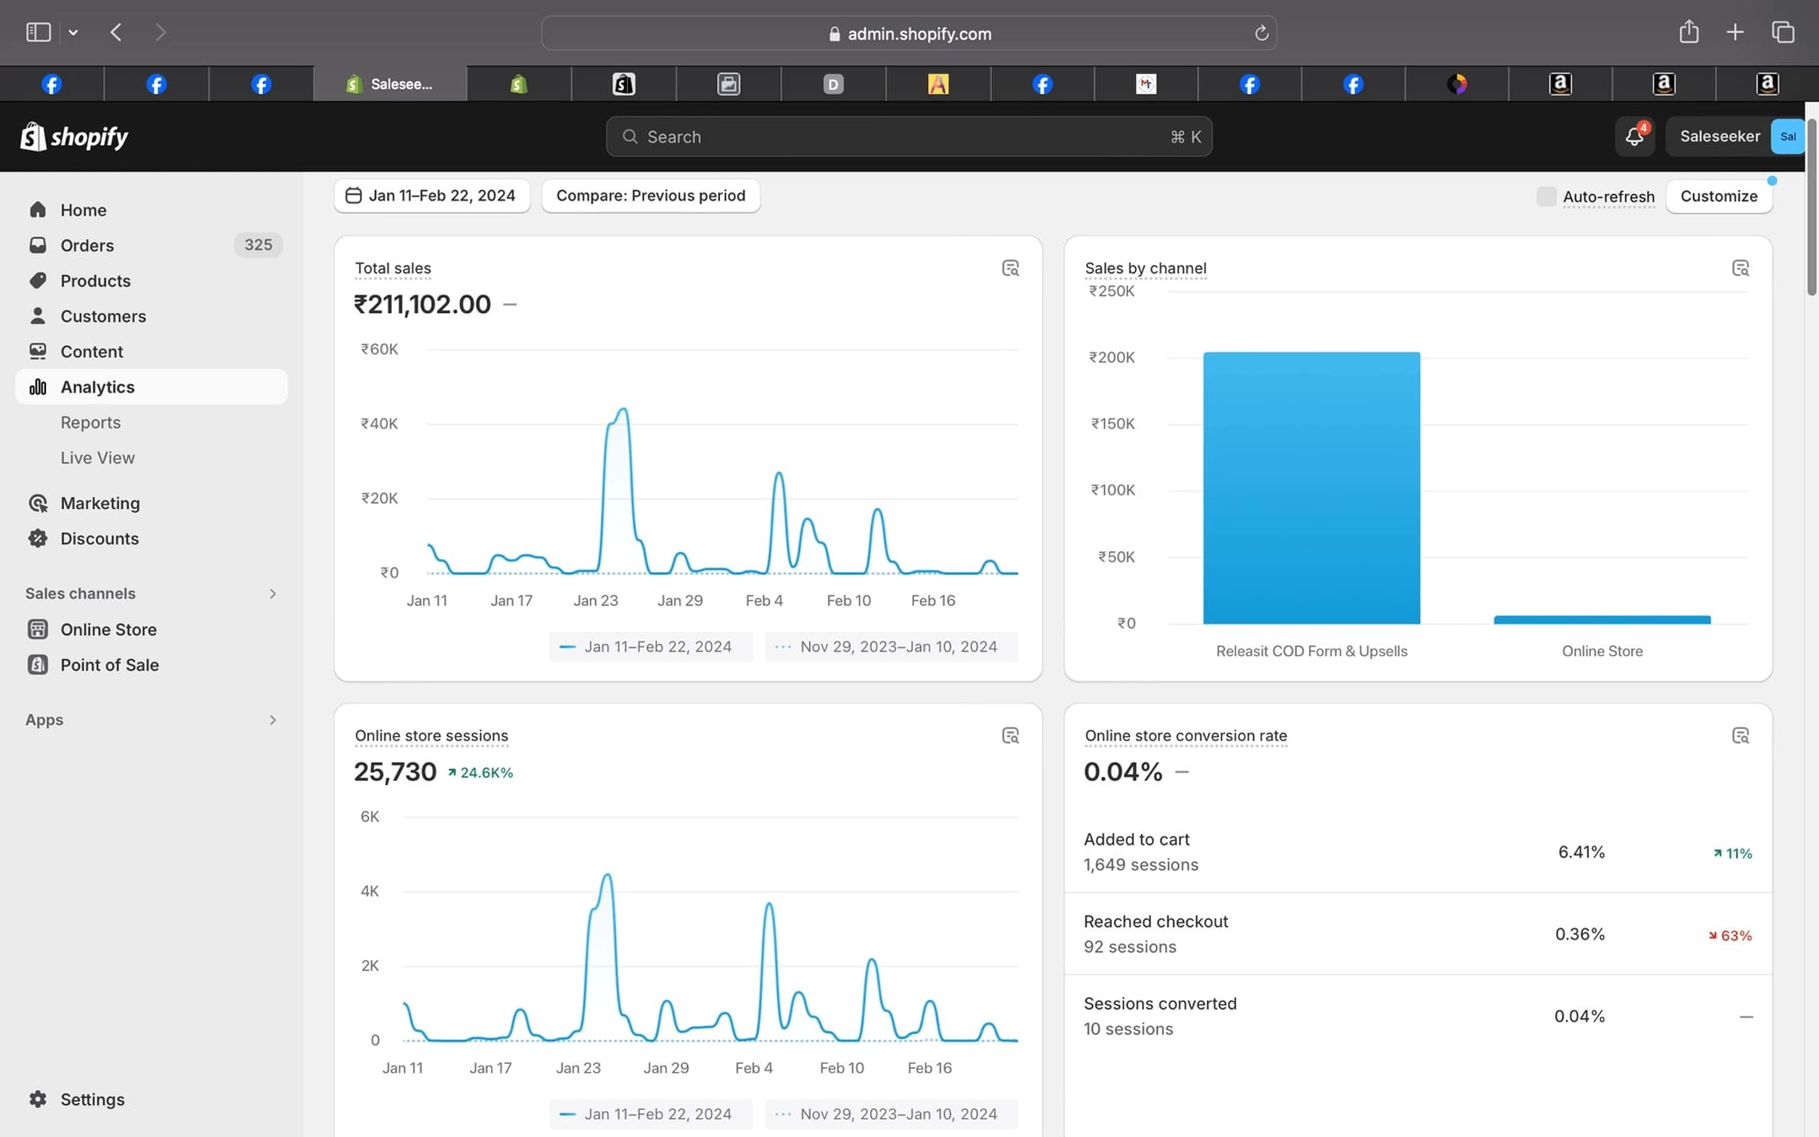This screenshot has width=1819, height=1137.
Task: Open the Compare: Previous period dropdown
Action: point(650,196)
